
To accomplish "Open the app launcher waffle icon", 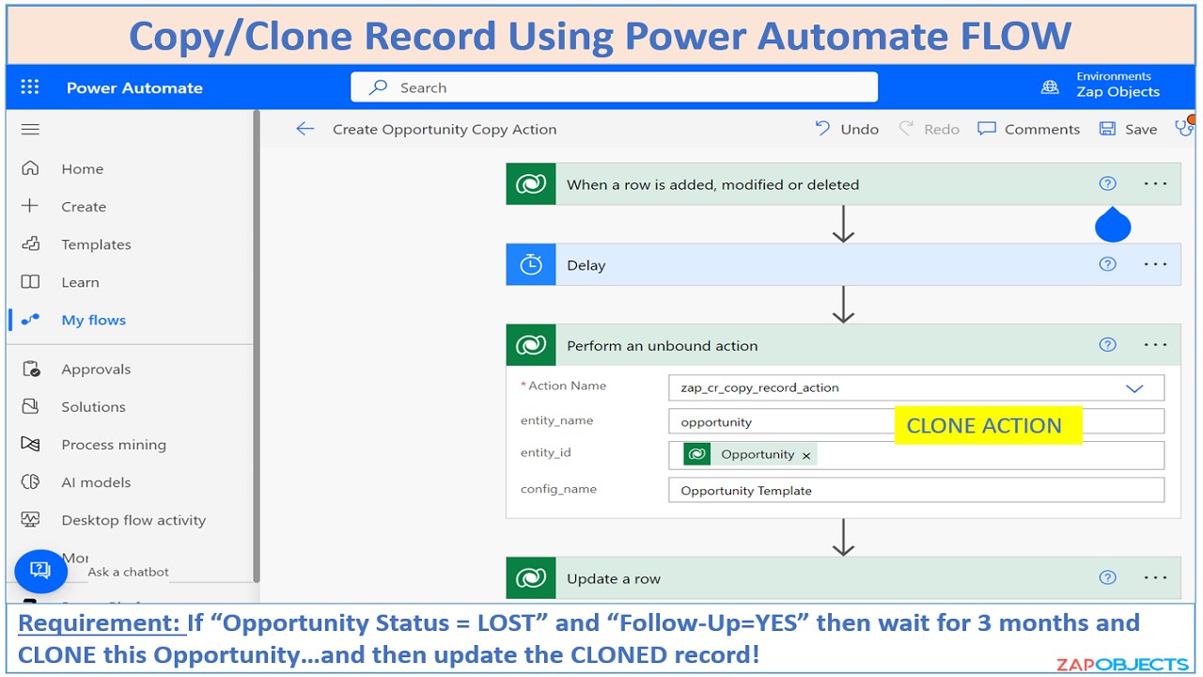I will [x=30, y=87].
